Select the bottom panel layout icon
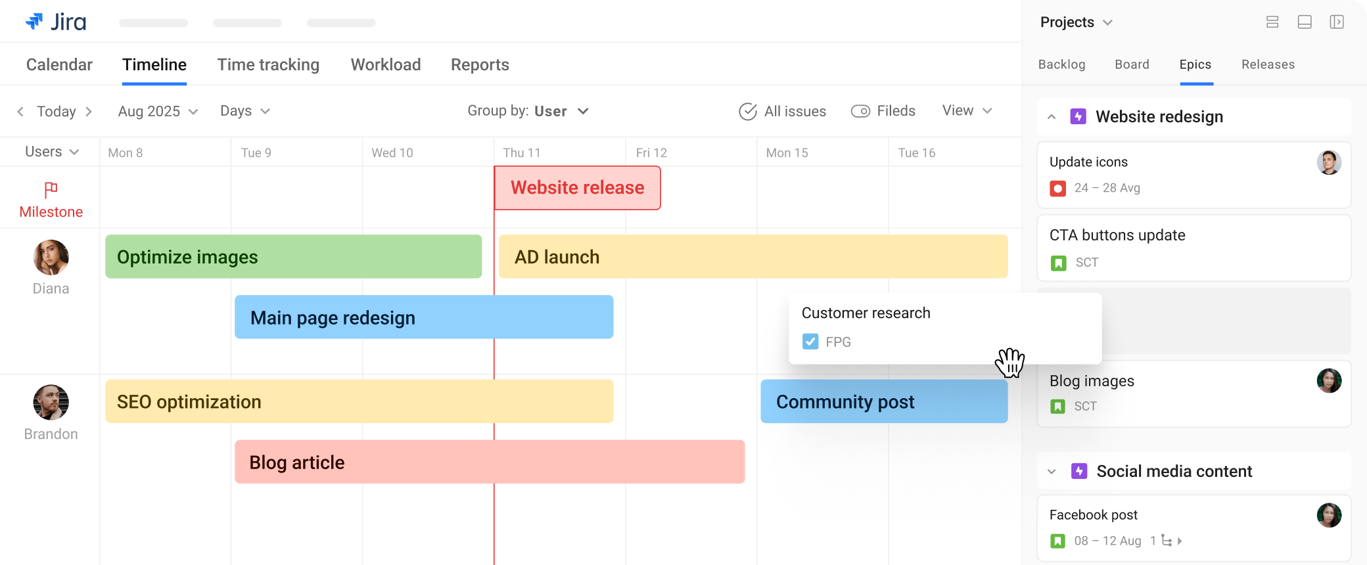The image size is (1367, 565). pos(1305,22)
